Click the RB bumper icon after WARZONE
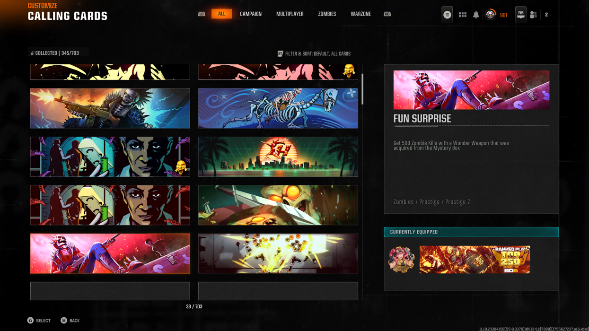This screenshot has height=331, width=589. pos(387,14)
